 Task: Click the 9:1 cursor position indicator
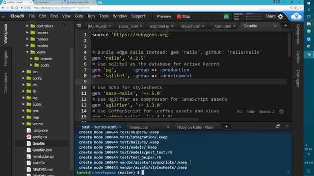[x=239, y=111]
